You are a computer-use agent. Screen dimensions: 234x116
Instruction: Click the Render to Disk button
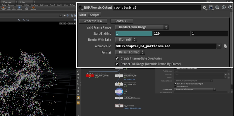click(93, 21)
